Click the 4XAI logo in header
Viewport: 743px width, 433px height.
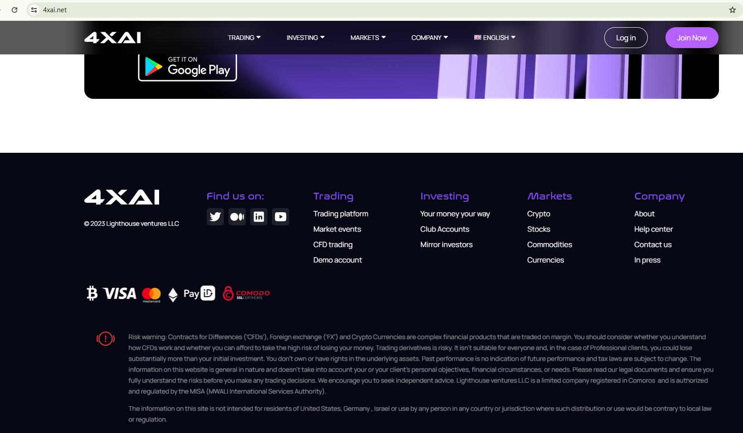pyautogui.click(x=112, y=38)
